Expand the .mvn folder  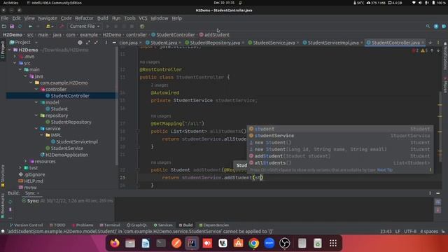click(15, 57)
